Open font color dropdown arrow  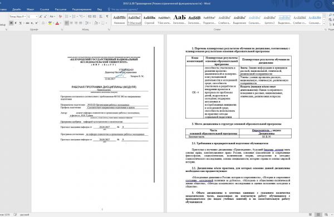[61, 23]
